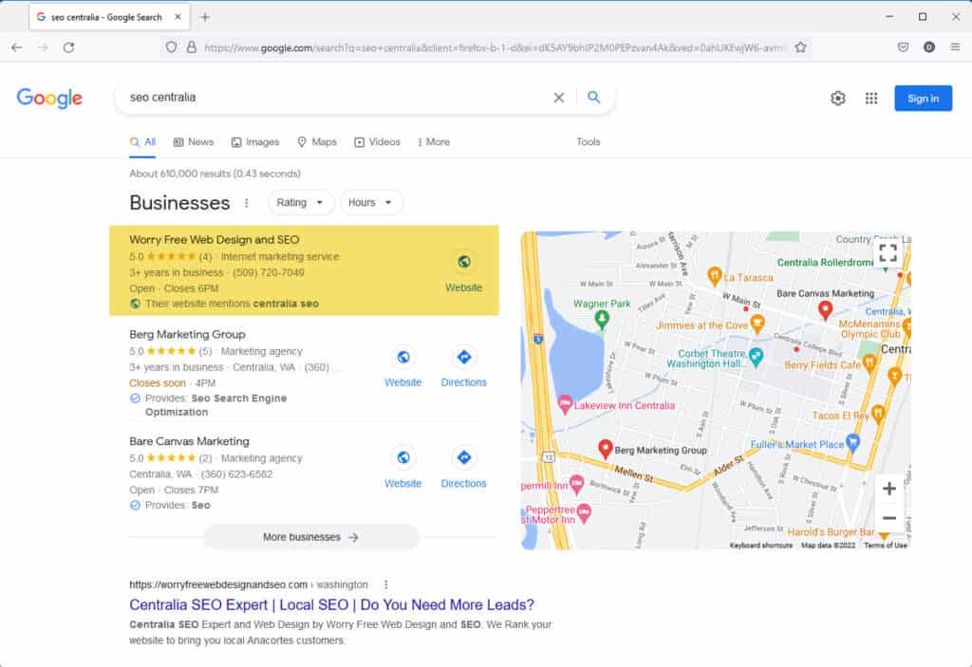Click the tracking protection shield icon
This screenshot has width=972, height=667.
[171, 47]
